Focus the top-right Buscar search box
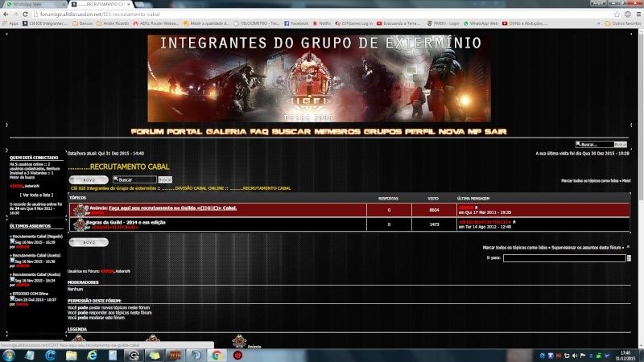Viewport: 644px width, 362px height. coord(594,145)
